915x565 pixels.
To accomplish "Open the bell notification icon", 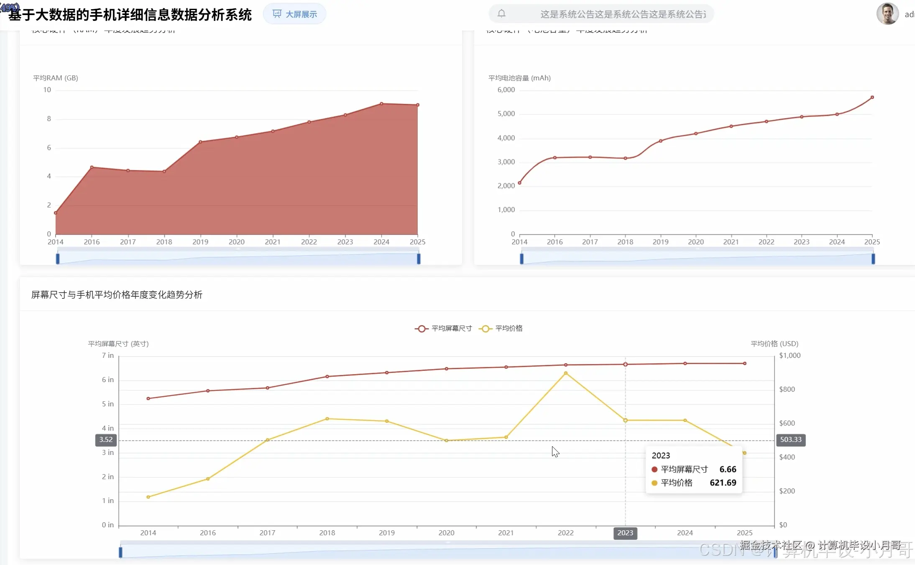I will pos(501,14).
